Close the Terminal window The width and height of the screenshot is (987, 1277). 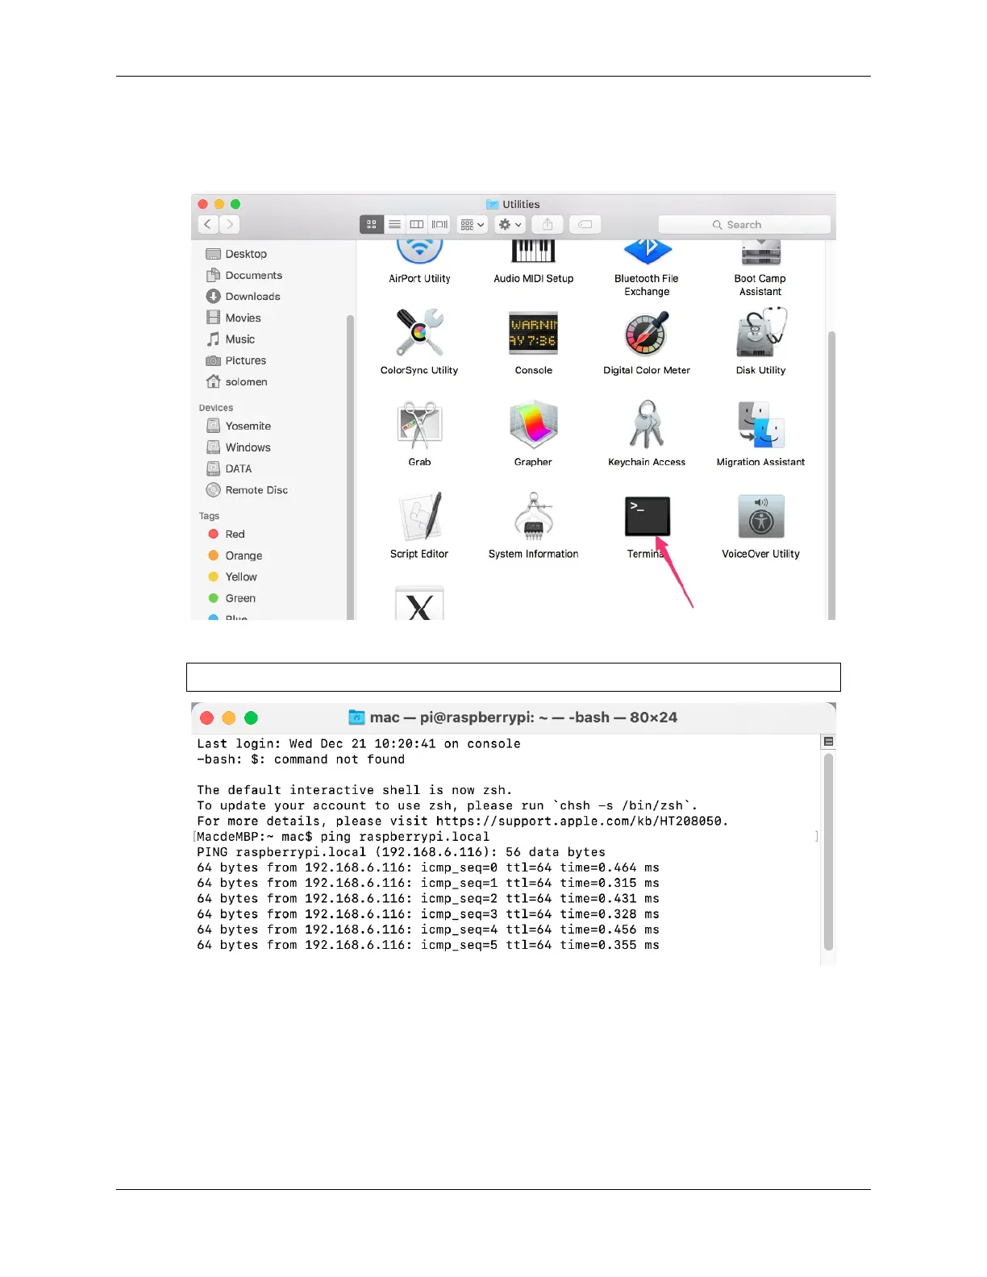(206, 718)
